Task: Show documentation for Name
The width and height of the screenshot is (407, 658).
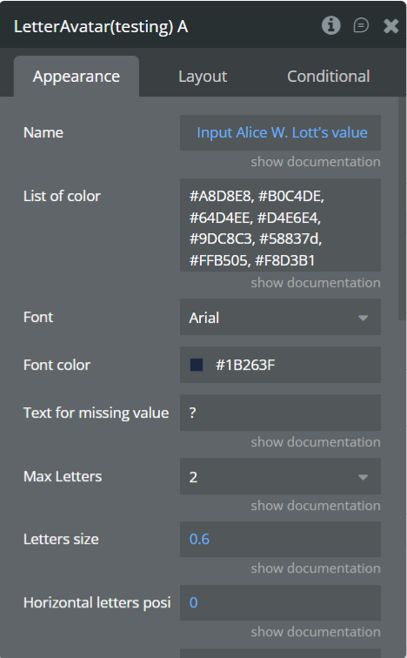Action: pos(315,162)
